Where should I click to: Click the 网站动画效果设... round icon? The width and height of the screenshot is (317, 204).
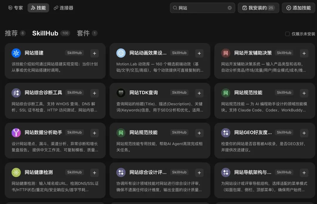pos(121,53)
